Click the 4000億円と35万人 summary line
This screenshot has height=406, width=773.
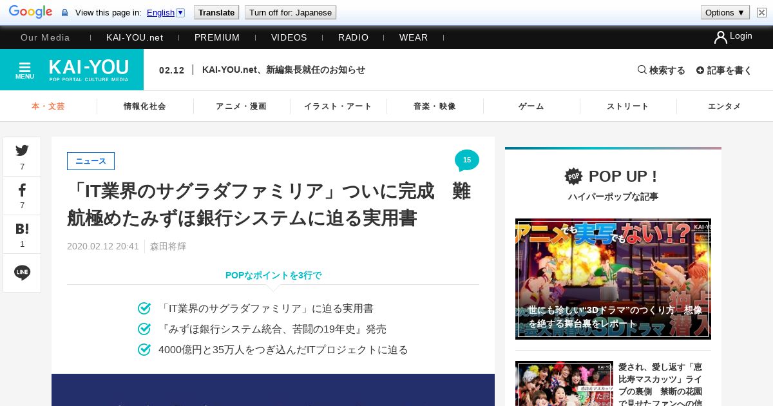click(283, 350)
